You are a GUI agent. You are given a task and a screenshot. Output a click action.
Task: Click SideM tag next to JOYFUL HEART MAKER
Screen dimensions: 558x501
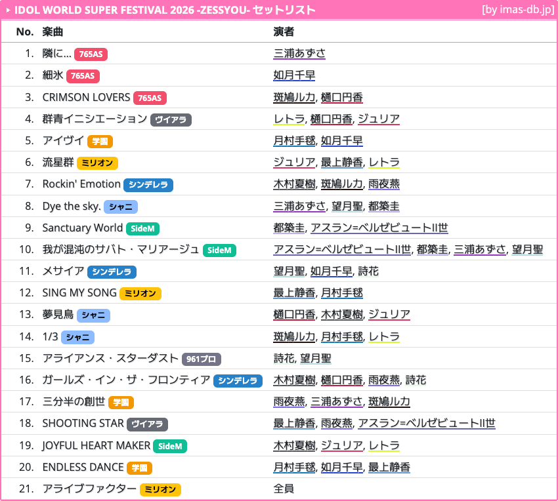[x=170, y=446]
